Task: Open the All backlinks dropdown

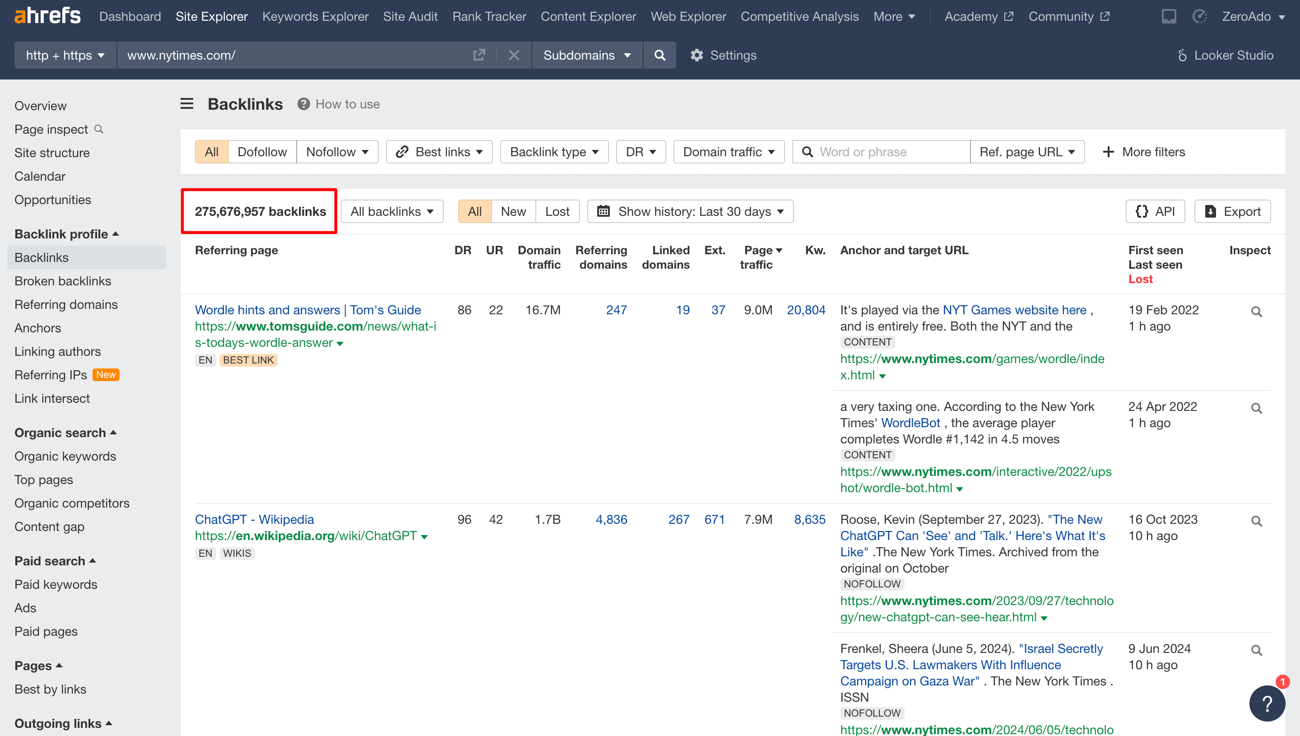Action: tap(392, 211)
